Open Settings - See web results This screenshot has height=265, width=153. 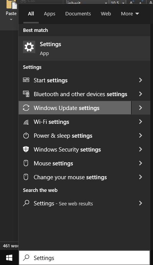(x=84, y=203)
